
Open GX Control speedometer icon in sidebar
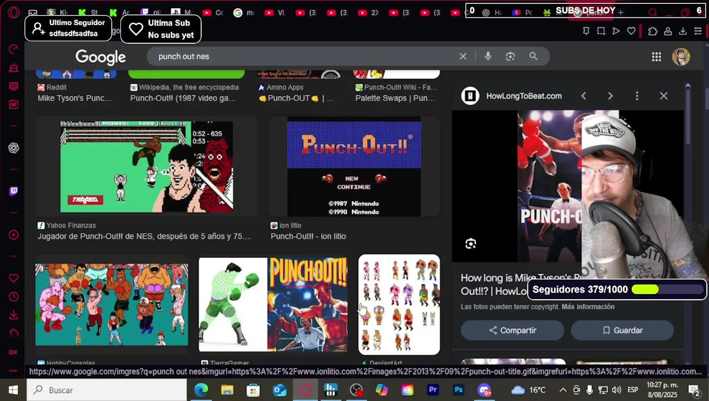(14, 50)
